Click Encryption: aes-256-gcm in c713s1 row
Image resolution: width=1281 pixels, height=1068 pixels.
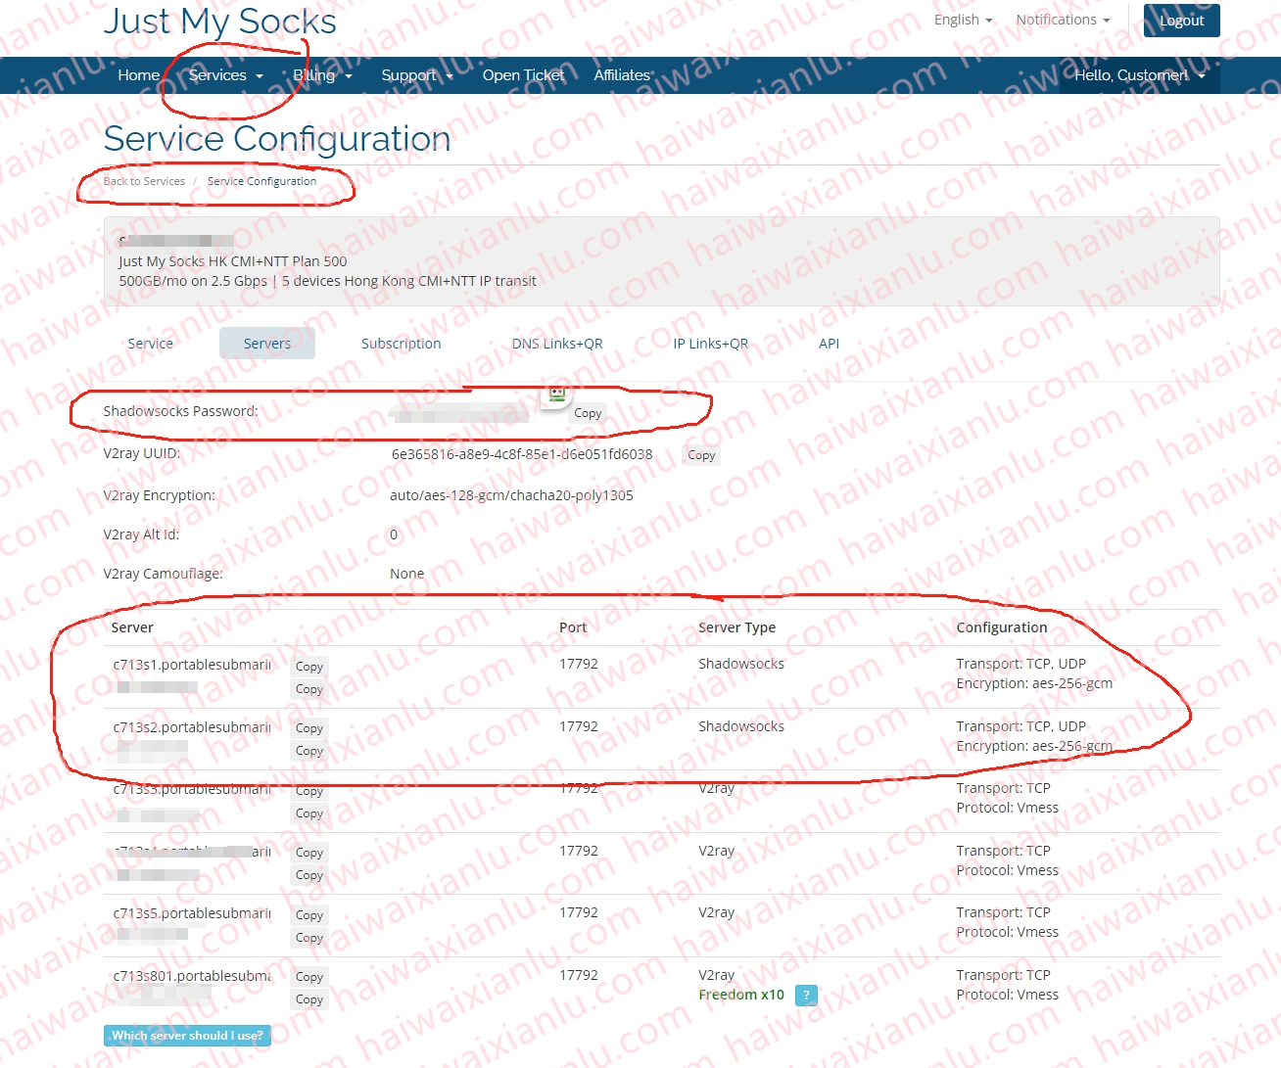click(x=1034, y=683)
